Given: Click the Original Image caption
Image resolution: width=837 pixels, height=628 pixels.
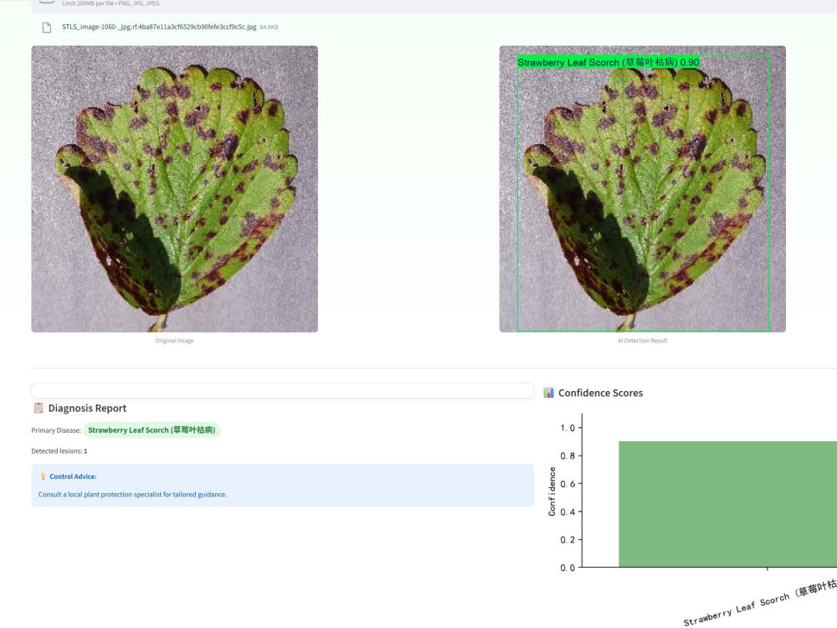Looking at the screenshot, I should [175, 341].
